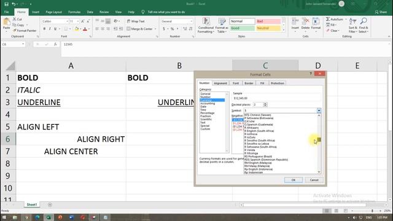The width and height of the screenshot is (393, 221).
Task: Open the Page Layout ribbon tab
Action: point(53,12)
